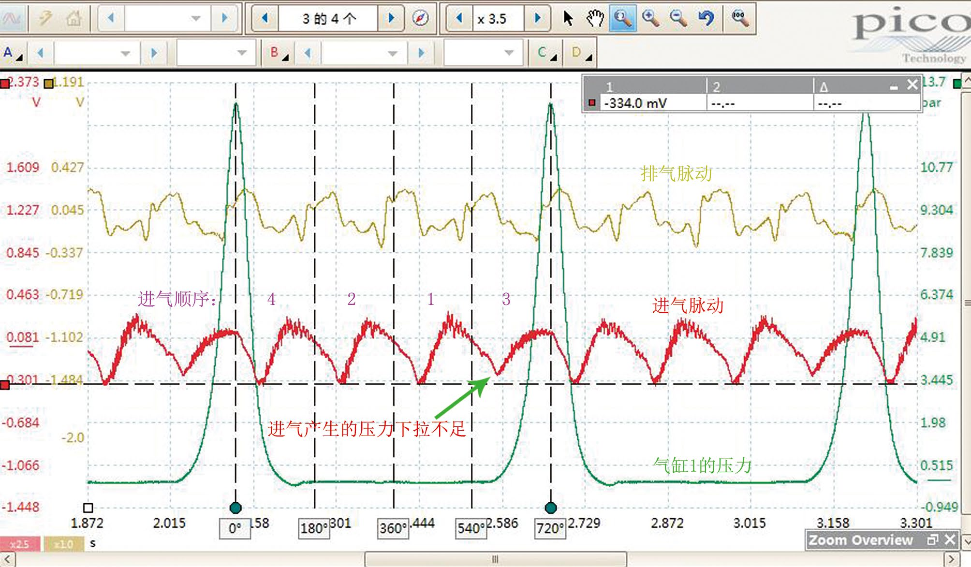Increase Channel B input range arrow

421,53
